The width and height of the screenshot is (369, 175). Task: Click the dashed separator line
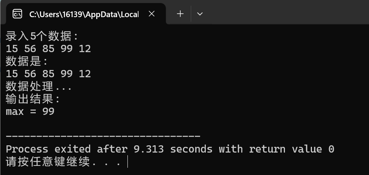103,136
